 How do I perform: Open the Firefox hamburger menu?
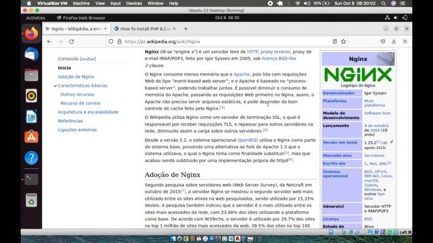[x=405, y=42]
